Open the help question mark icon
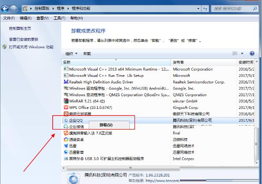 click(252, 54)
